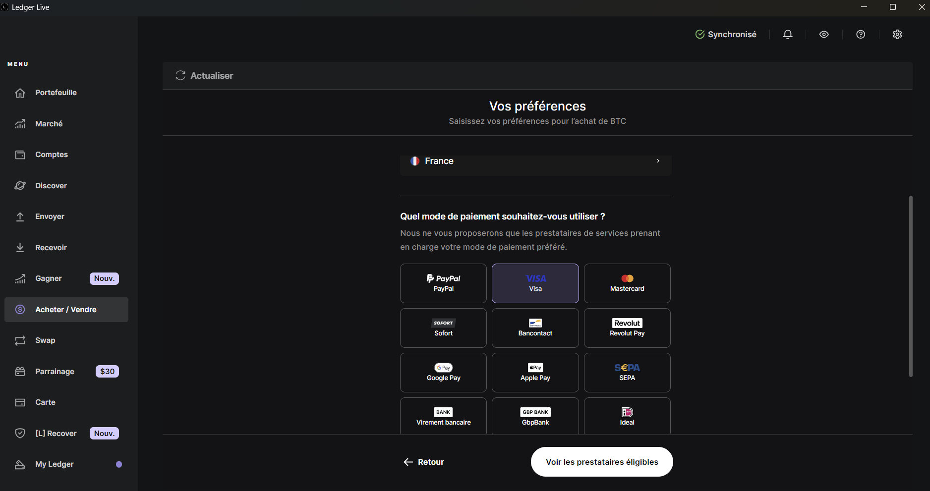
Task: Click Voir les prestataires éligibles button
Action: [x=602, y=462]
